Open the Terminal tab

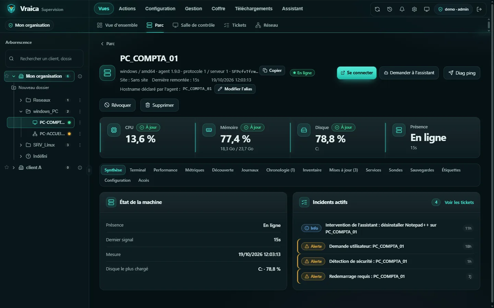pyautogui.click(x=138, y=170)
